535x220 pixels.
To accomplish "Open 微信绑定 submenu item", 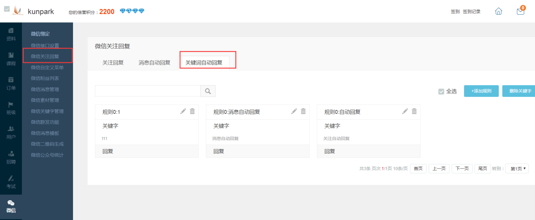I will tap(40, 34).
